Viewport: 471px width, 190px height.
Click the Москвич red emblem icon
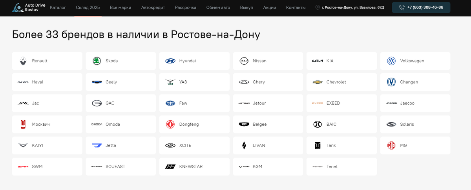[23, 125]
